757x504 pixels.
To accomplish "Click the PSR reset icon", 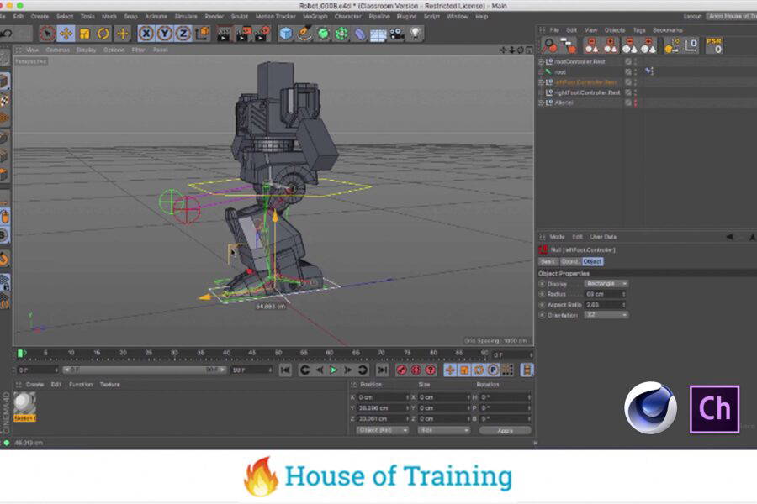I will (713, 46).
